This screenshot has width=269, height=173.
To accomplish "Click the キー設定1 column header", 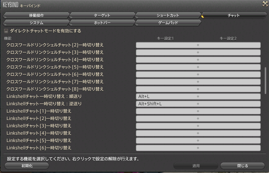I will coord(165,39).
